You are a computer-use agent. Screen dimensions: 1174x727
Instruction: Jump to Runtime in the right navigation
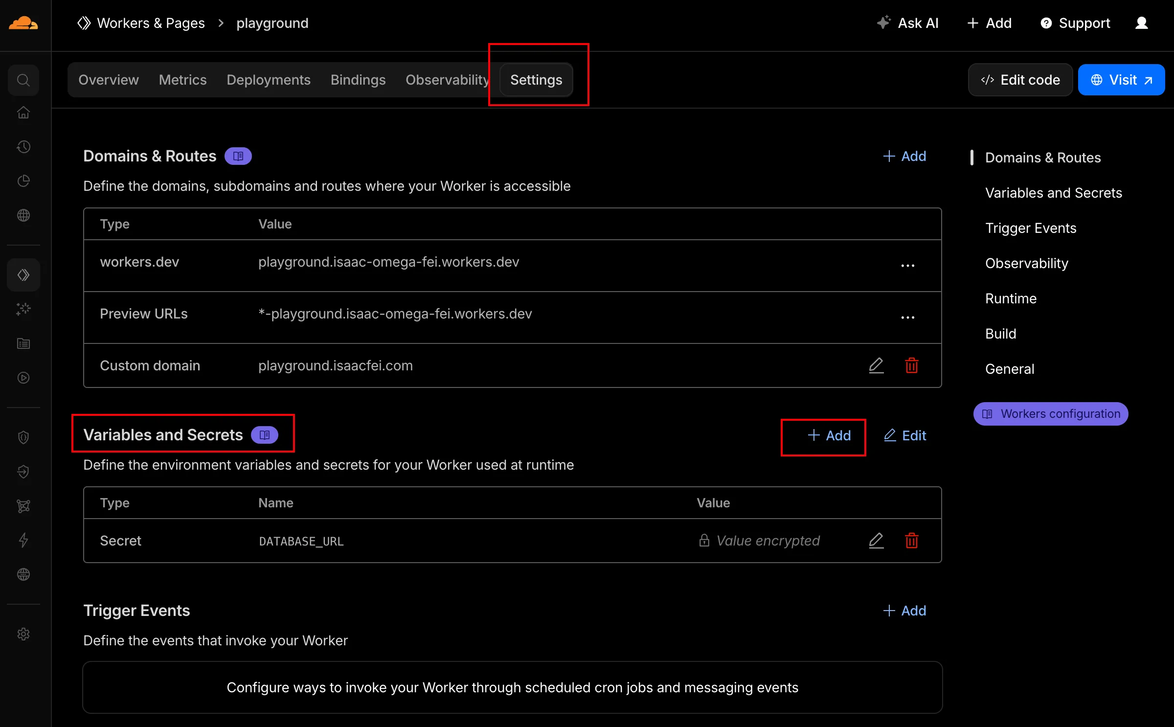pyautogui.click(x=1011, y=298)
